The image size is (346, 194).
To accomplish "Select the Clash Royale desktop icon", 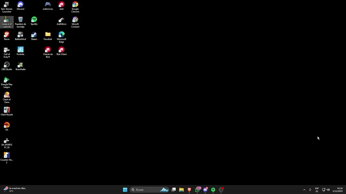I will pos(7,112).
